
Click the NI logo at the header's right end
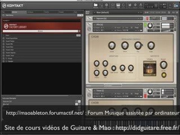176,6
